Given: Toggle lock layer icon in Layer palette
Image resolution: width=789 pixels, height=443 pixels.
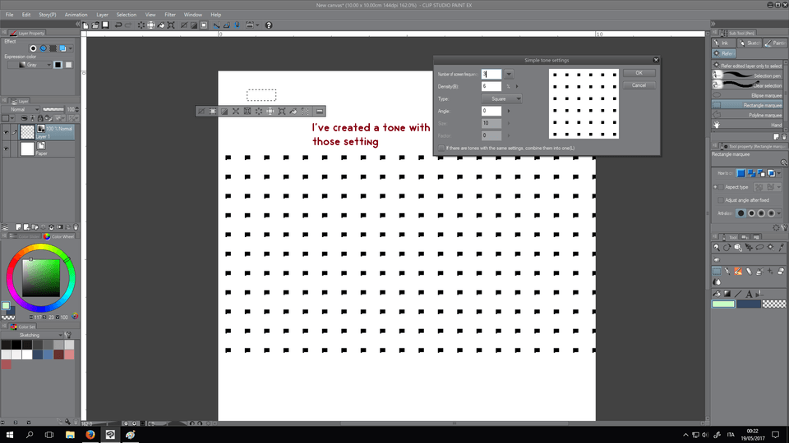Looking at the screenshot, I should click(x=40, y=118).
